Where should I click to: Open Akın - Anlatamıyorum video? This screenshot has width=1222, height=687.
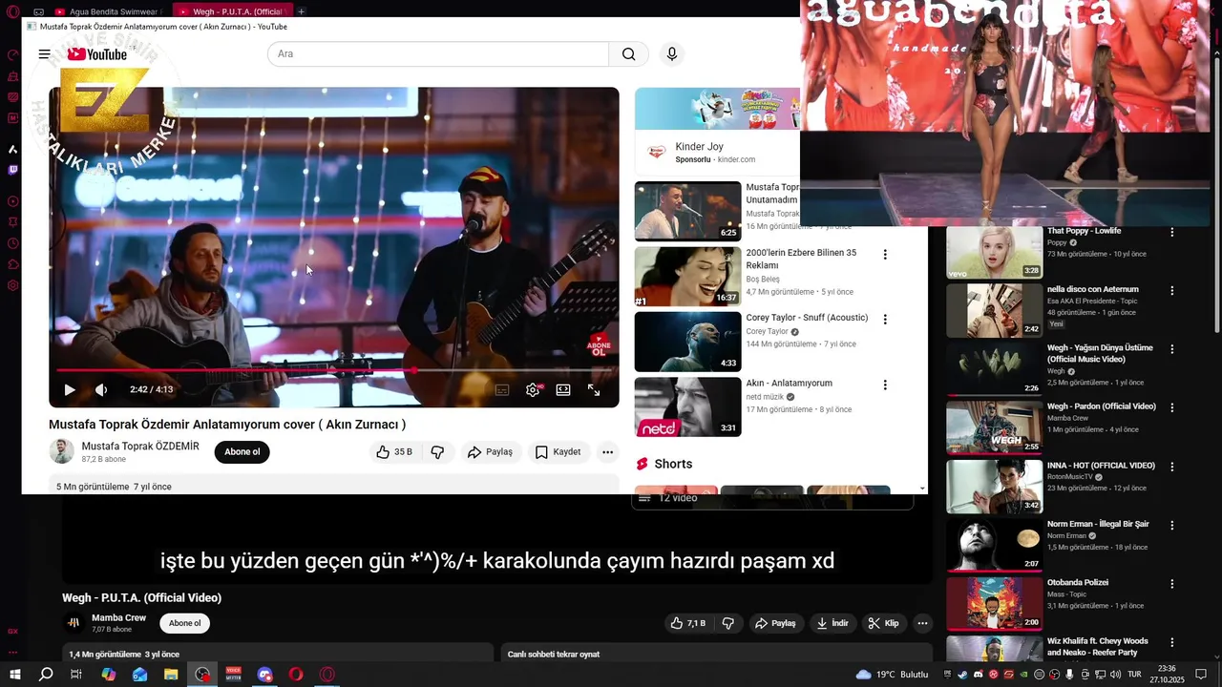tap(789, 384)
